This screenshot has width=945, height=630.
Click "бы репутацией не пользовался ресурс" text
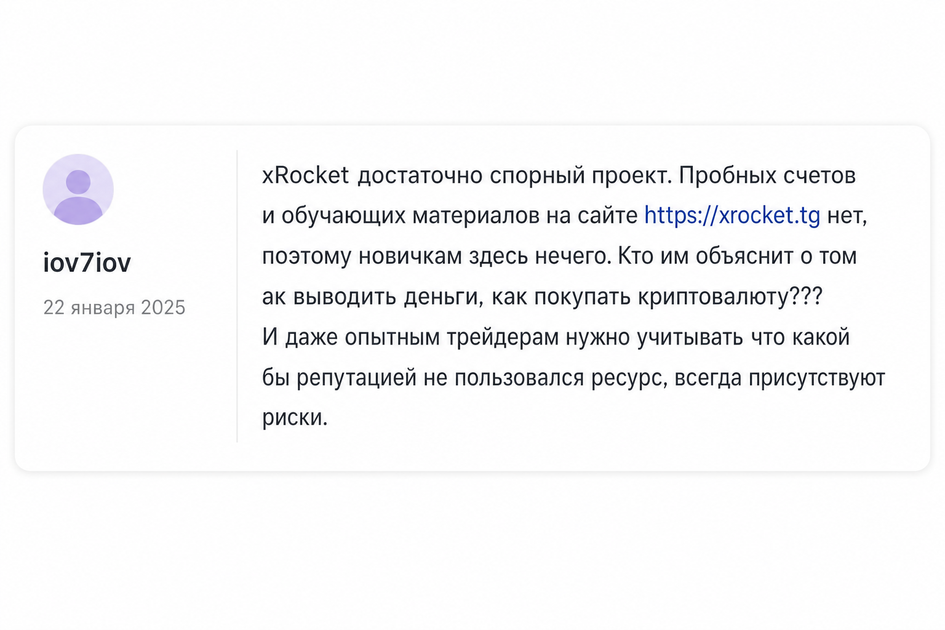coord(465,378)
